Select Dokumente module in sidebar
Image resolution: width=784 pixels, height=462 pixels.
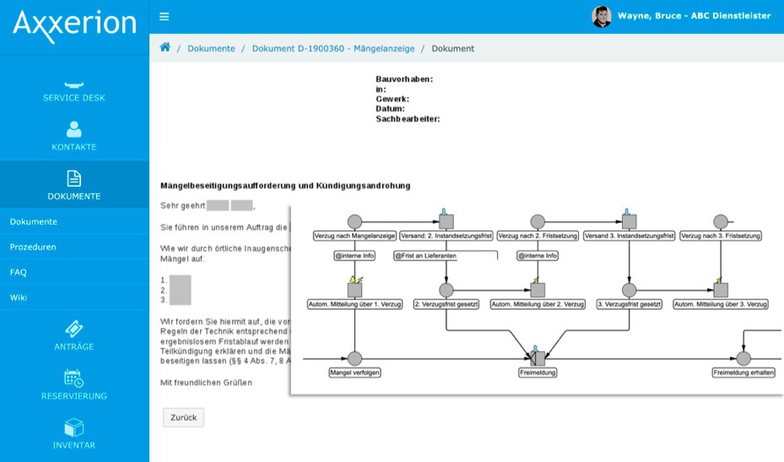[x=74, y=185]
